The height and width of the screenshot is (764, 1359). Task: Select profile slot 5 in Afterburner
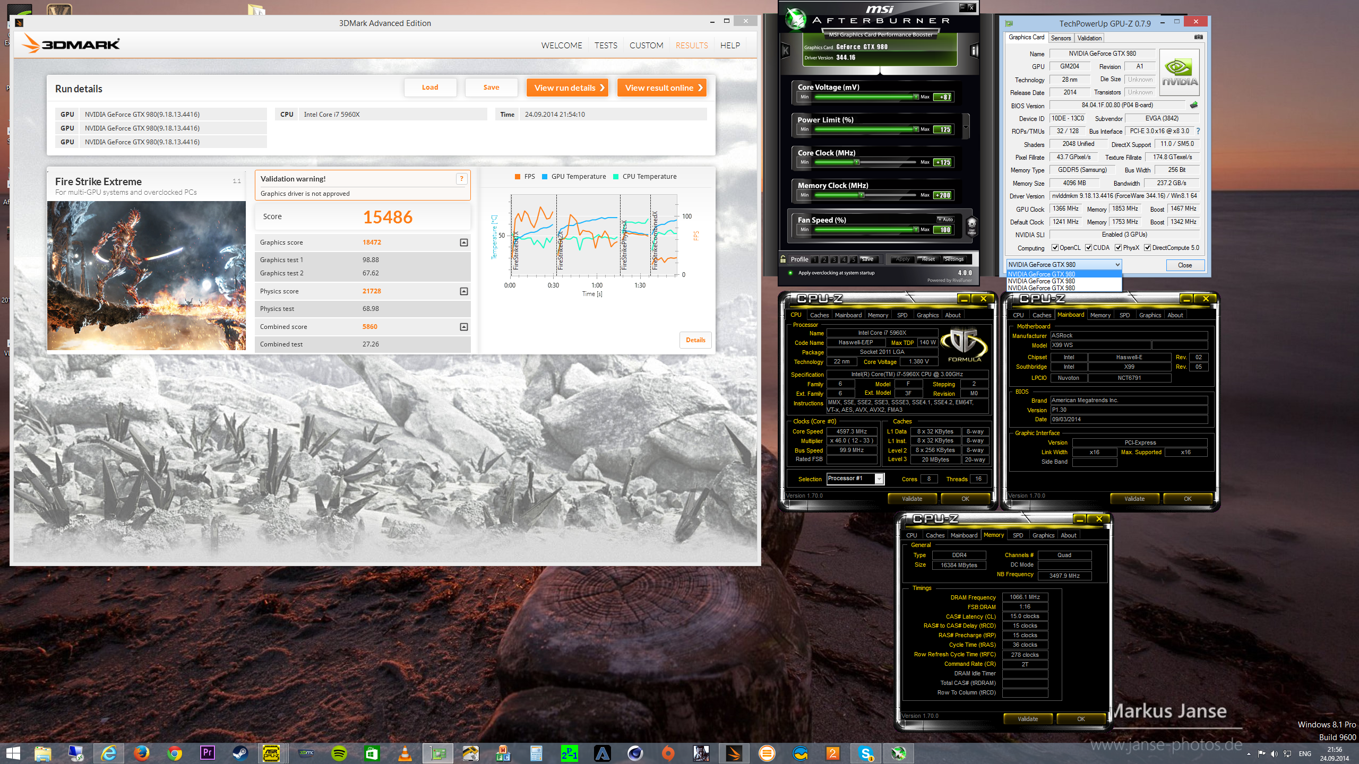(x=853, y=259)
